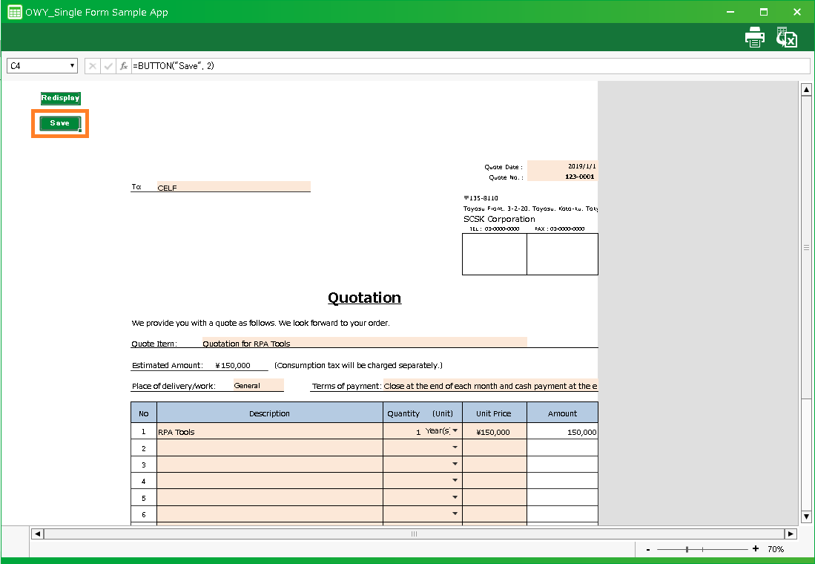The height and width of the screenshot is (564, 815).
Task: Select the CELF recipient field
Action: pyautogui.click(x=233, y=187)
